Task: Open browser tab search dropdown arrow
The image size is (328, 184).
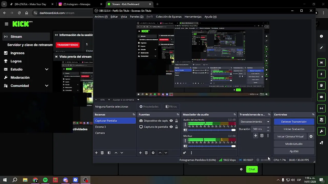Action: 4,4
